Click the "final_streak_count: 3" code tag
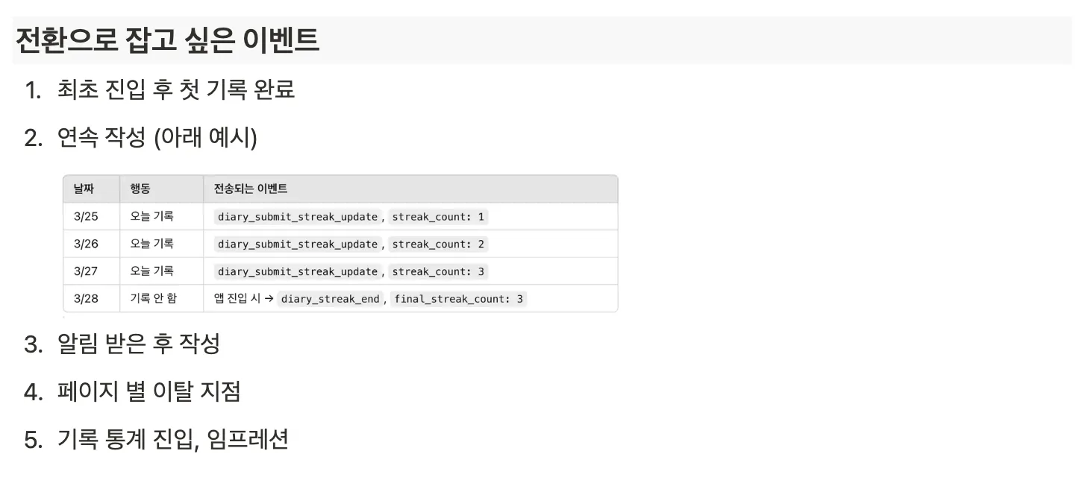The width and height of the screenshot is (1091, 489). 459,299
